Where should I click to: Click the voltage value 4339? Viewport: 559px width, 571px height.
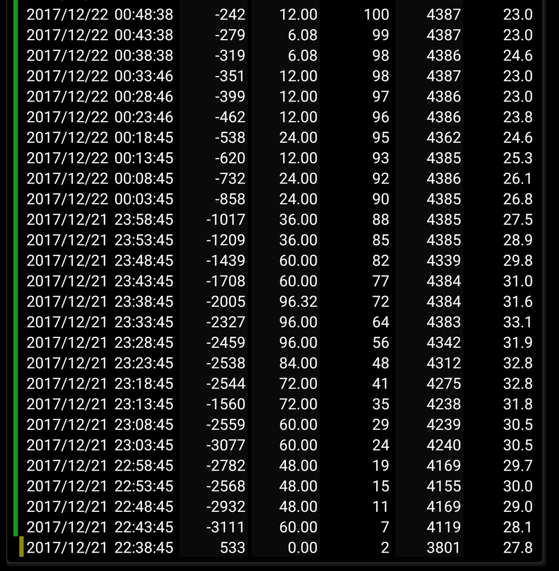(444, 261)
